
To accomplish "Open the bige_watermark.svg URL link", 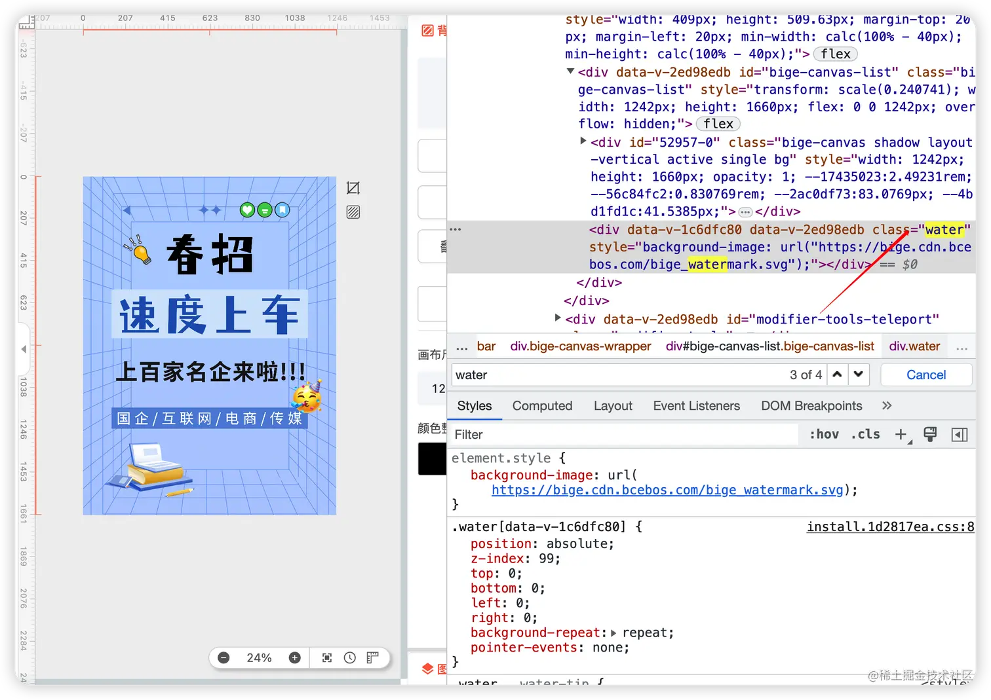I will pyautogui.click(x=667, y=490).
